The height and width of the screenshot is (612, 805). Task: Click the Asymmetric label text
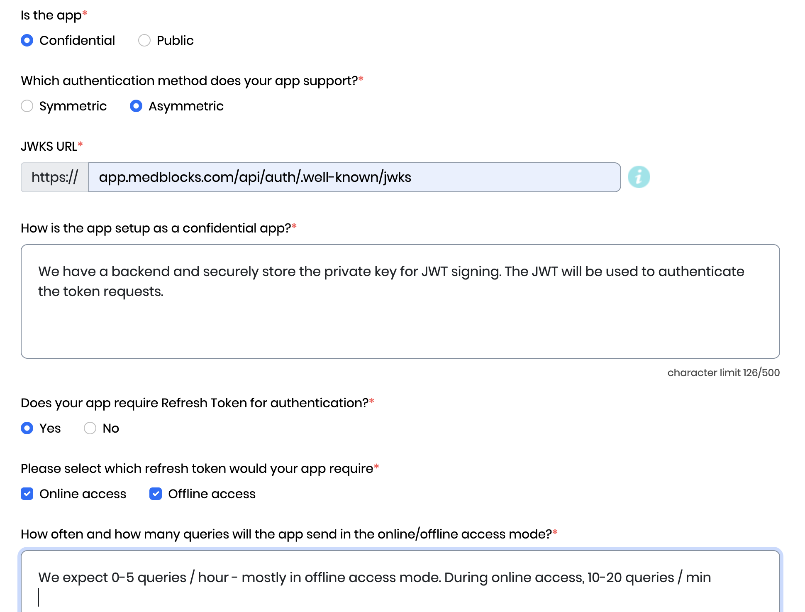[x=186, y=106]
